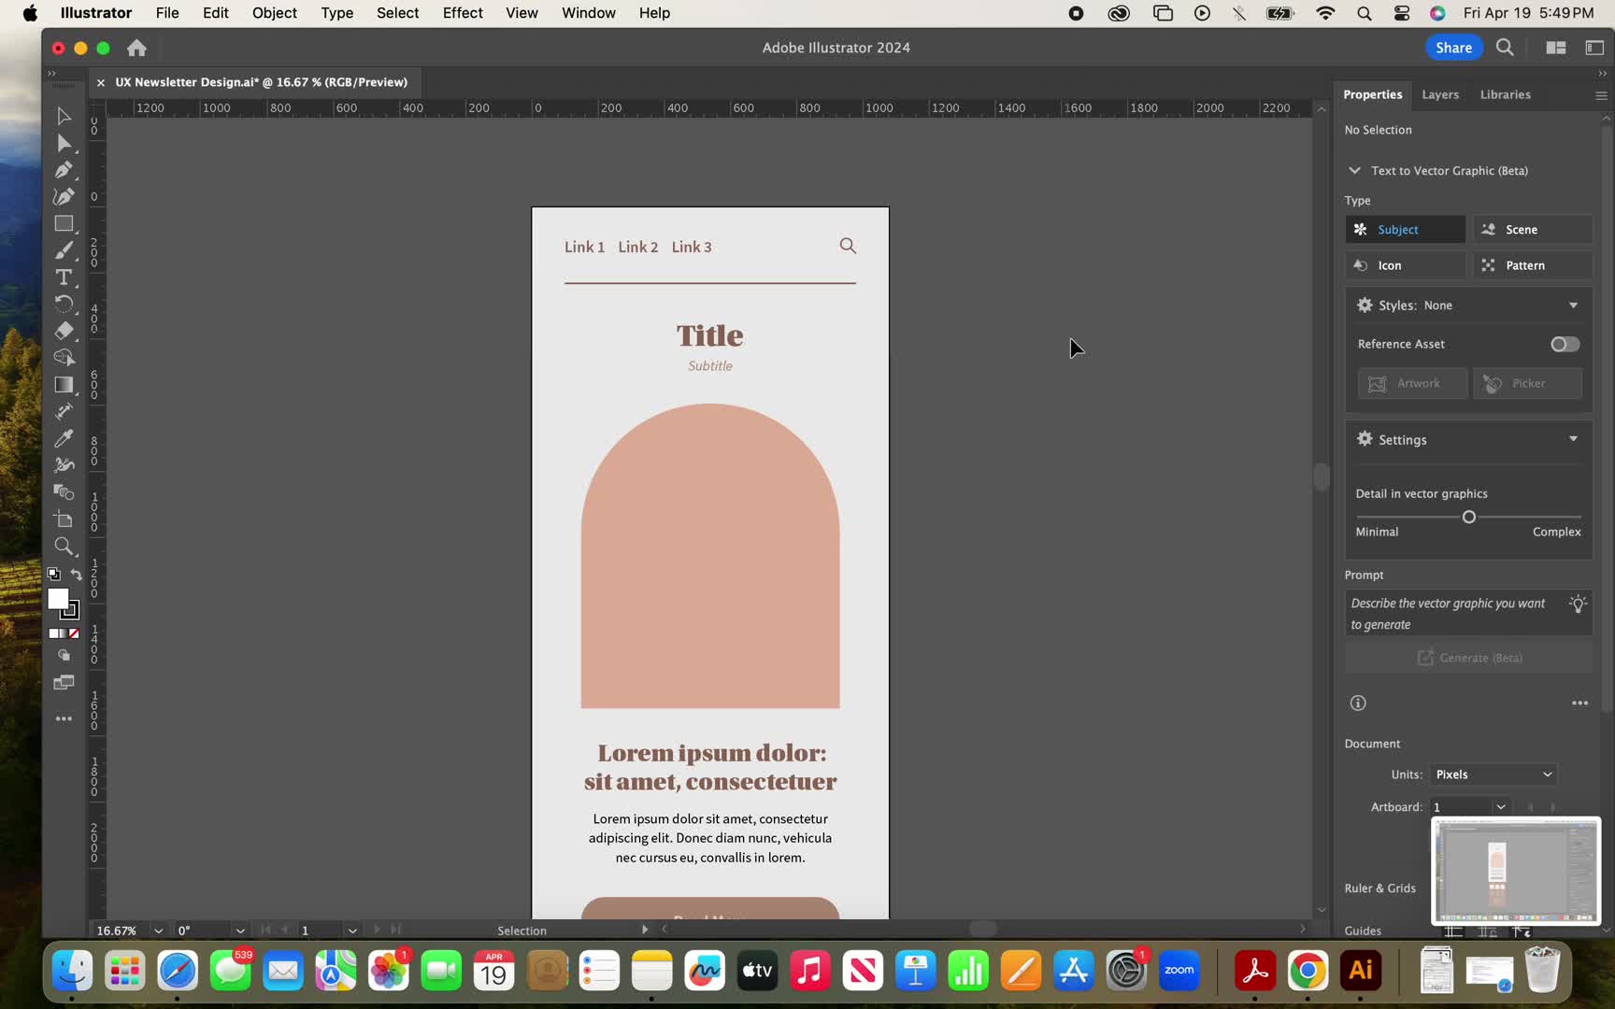1615x1009 pixels.
Task: Open artboard navigation dropdown in status bar
Action: [x=352, y=931]
